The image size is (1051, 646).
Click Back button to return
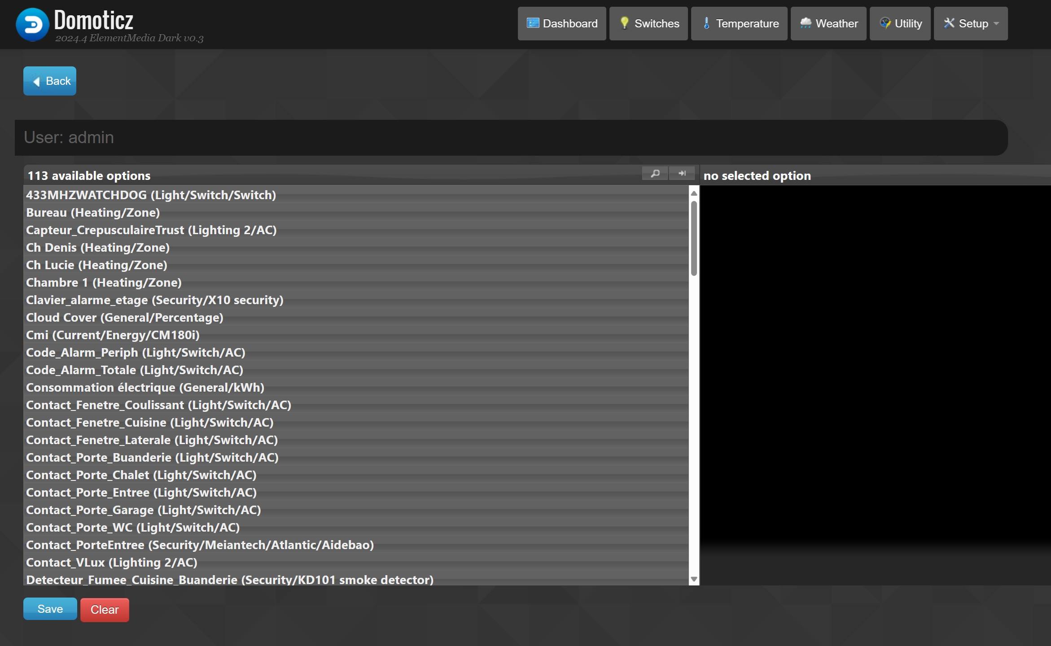(49, 80)
